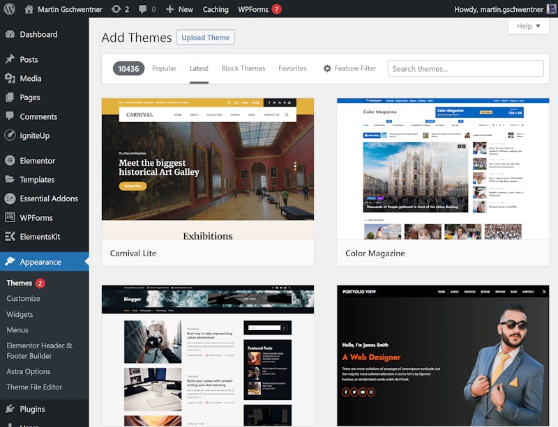Open the WordPress logo menu
The width and height of the screenshot is (558, 427).
[x=10, y=9]
